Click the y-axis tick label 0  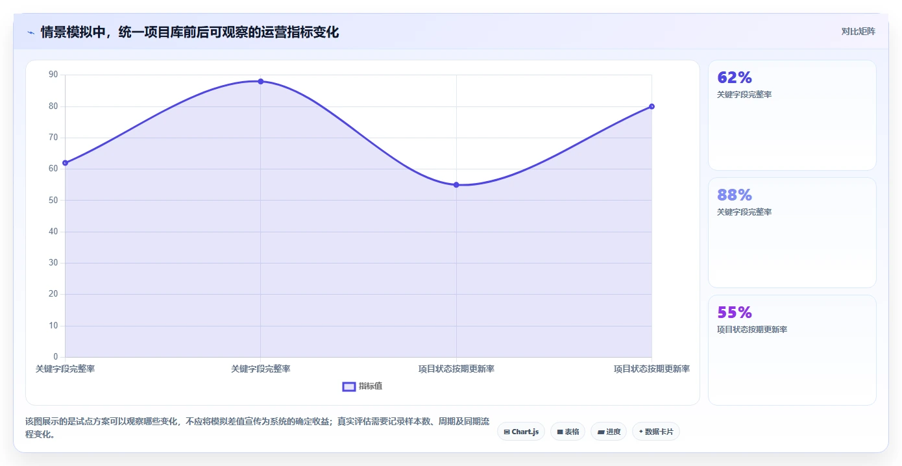tap(56, 357)
